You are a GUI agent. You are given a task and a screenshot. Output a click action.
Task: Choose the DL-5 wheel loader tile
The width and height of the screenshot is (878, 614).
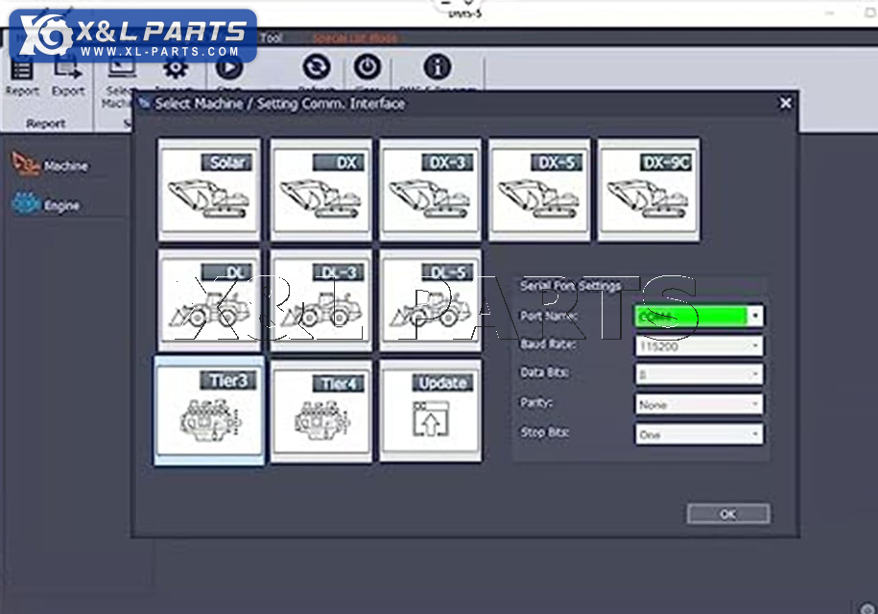click(x=430, y=299)
